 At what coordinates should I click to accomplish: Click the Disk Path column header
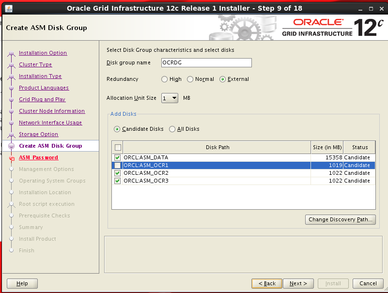(x=217, y=148)
